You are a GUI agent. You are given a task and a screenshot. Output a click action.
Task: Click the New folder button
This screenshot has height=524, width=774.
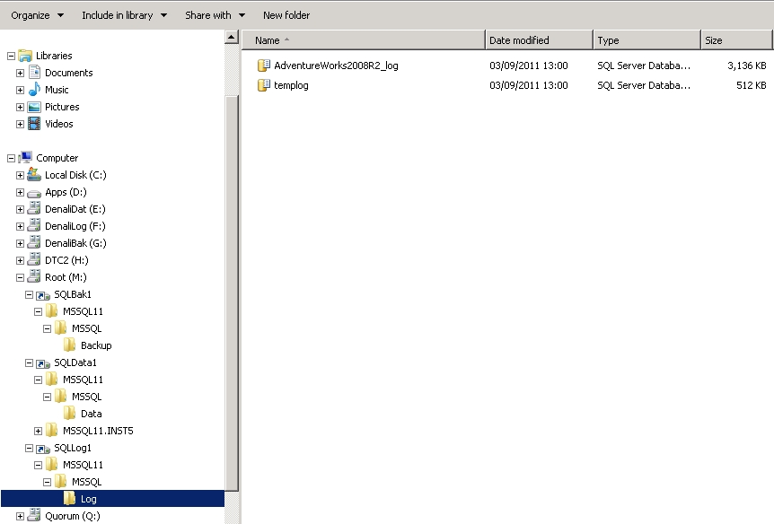tap(286, 15)
